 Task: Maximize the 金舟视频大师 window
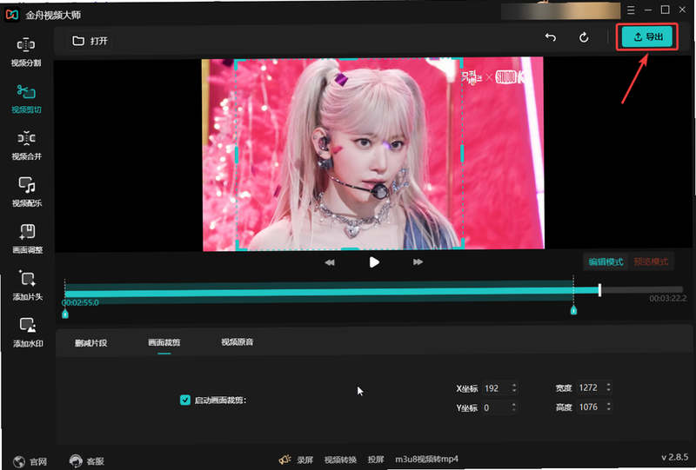point(665,10)
